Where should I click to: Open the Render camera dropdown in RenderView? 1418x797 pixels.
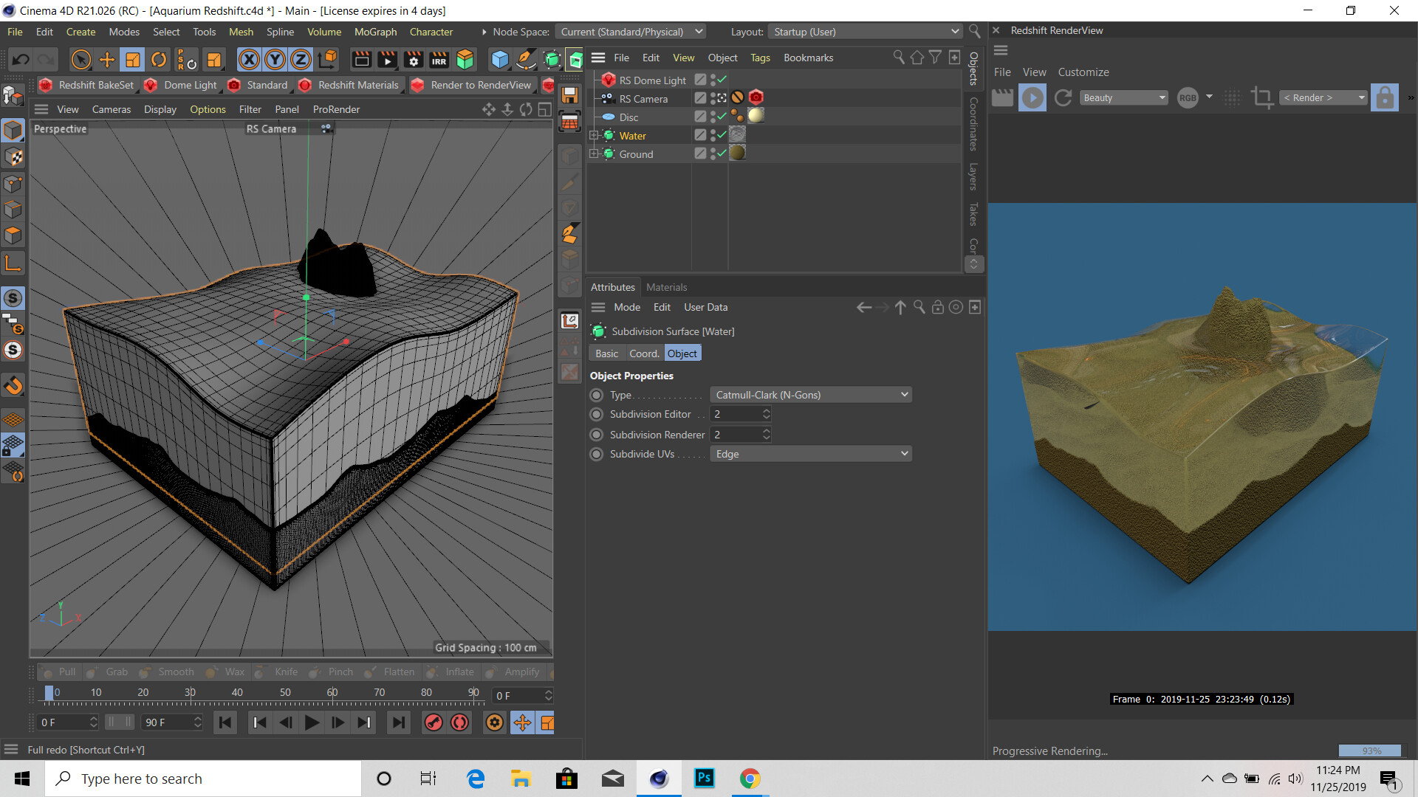(x=1323, y=97)
